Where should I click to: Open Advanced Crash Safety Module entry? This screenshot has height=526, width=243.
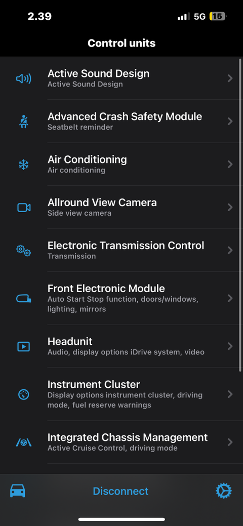pos(121,122)
